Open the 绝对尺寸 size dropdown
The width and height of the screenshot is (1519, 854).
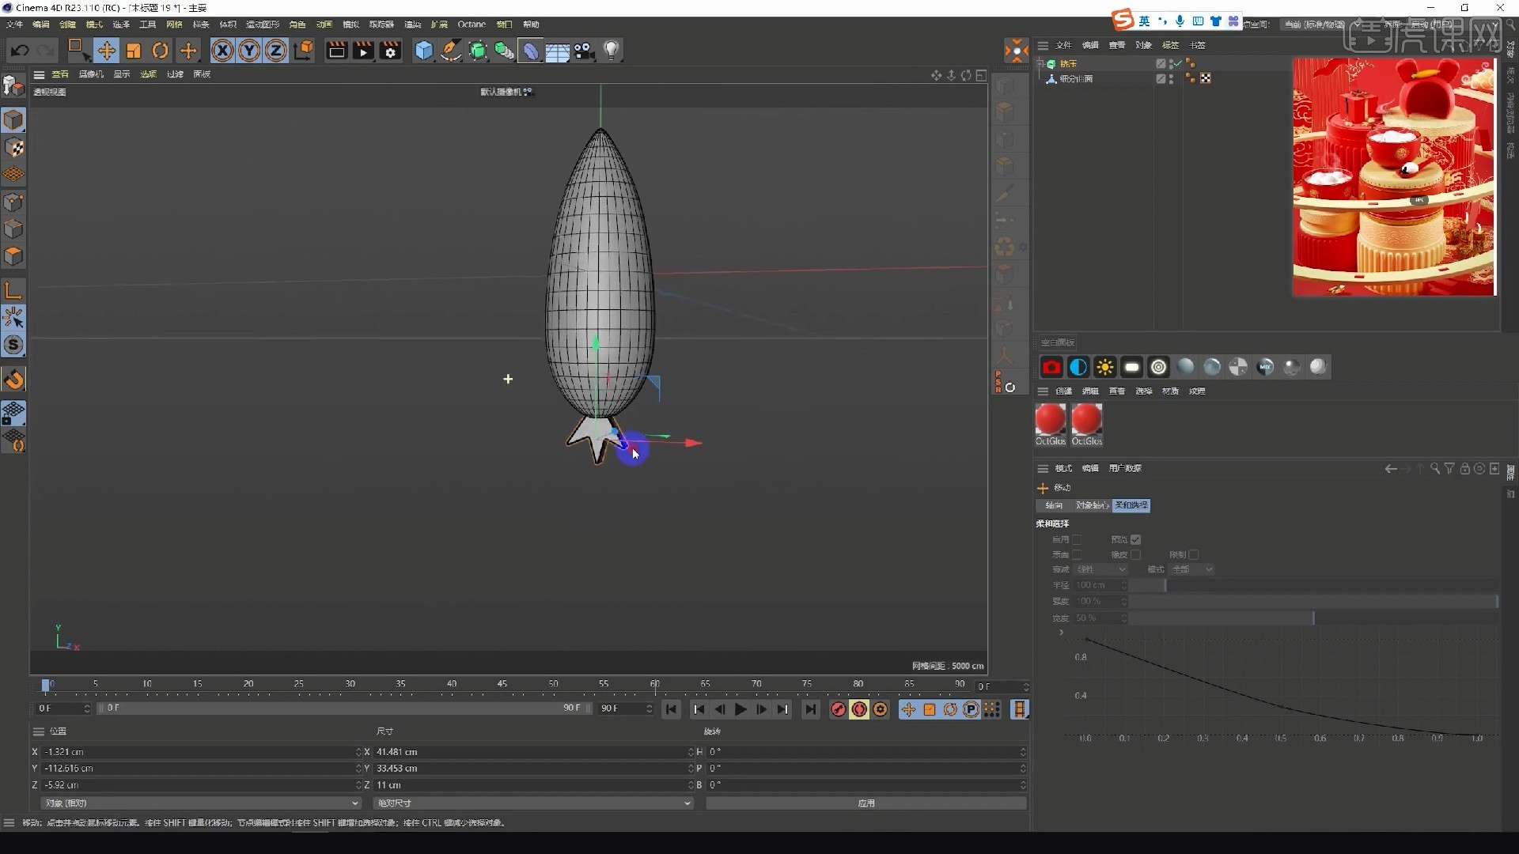tap(533, 803)
